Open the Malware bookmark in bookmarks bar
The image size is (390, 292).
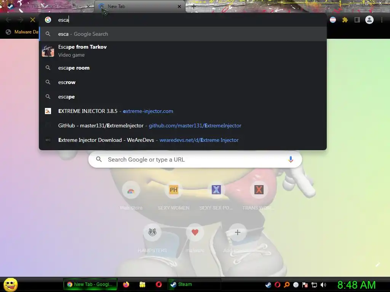22,32
